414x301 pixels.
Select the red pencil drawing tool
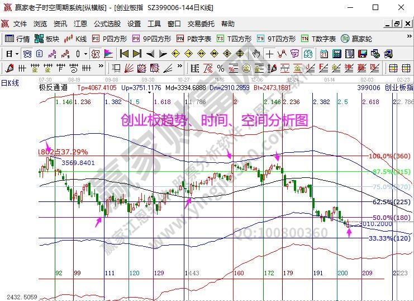pyautogui.click(x=9, y=68)
